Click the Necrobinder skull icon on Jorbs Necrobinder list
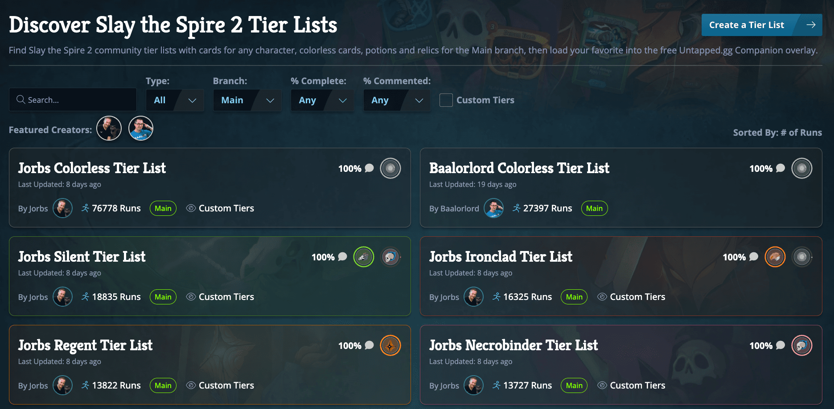Viewport: 834px width, 409px height. pos(802,345)
